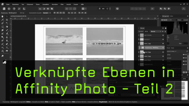Select the meer_3.jpg layer
The width and height of the screenshot is (189, 106).
tap(151, 56)
